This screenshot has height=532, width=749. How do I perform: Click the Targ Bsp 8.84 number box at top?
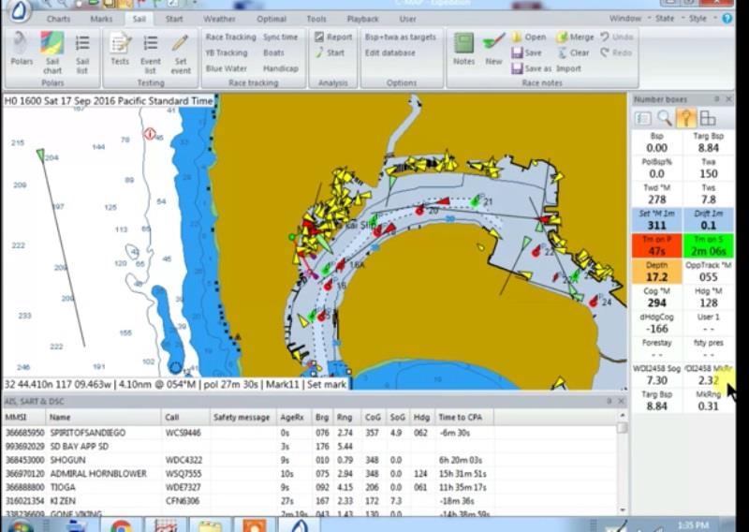[x=708, y=142]
